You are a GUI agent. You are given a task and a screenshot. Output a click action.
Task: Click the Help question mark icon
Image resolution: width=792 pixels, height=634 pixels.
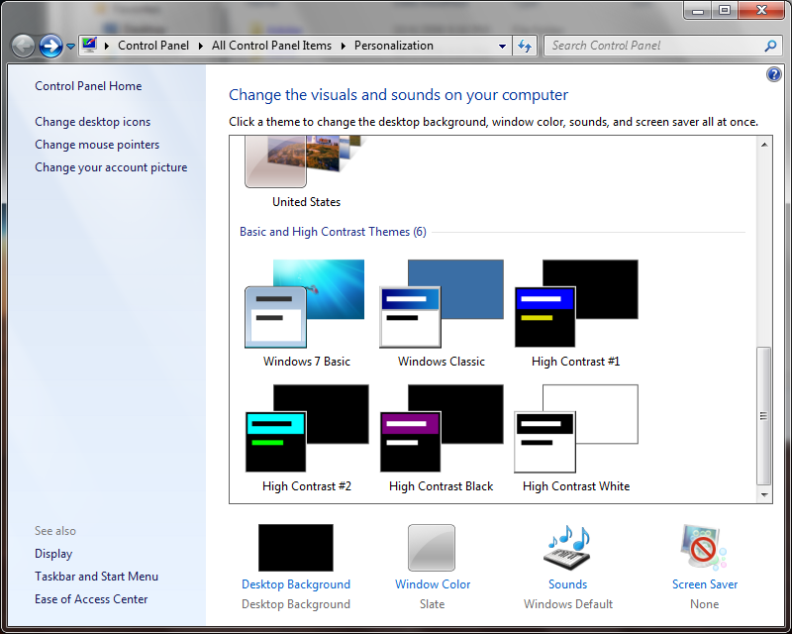[773, 74]
